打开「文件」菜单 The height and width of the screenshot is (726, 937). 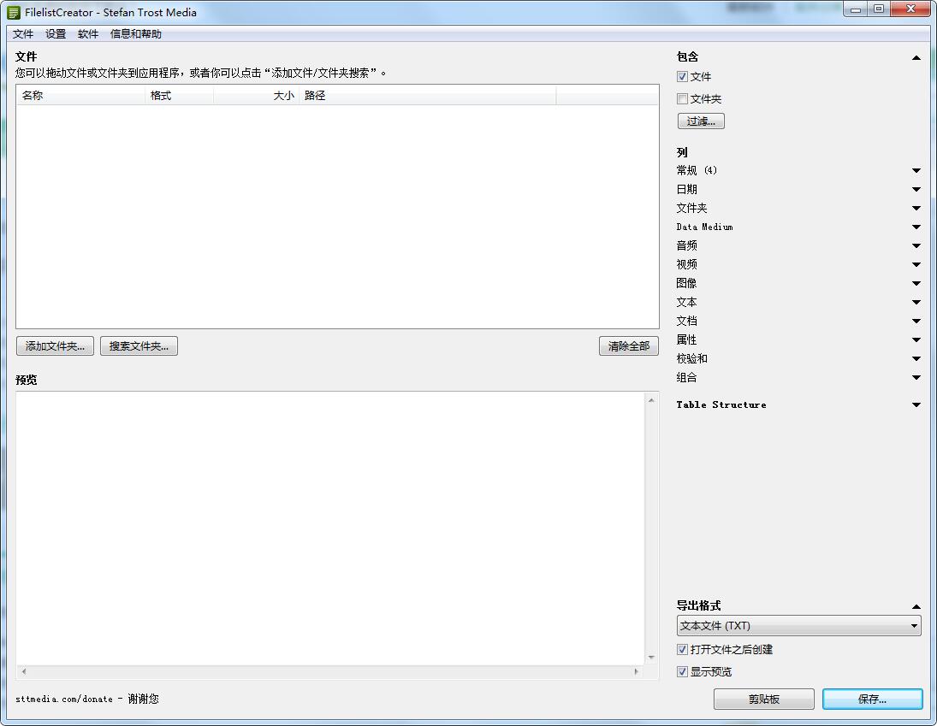pos(23,34)
